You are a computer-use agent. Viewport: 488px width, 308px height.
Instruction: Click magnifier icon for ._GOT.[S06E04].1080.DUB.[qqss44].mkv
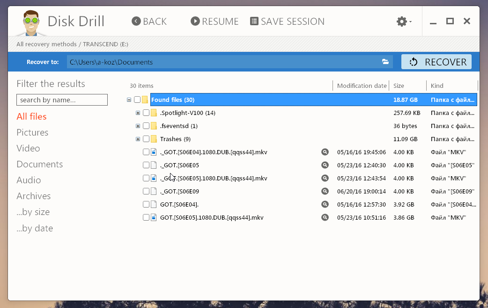(x=325, y=152)
